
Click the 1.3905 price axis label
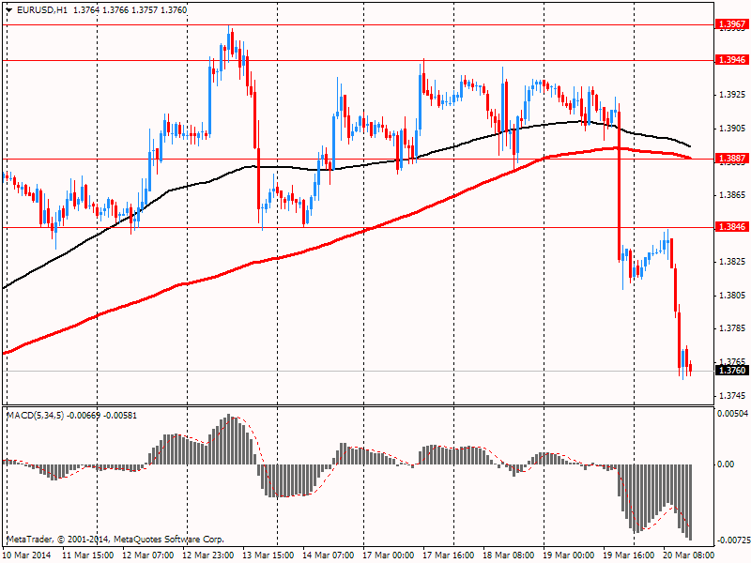pos(732,129)
